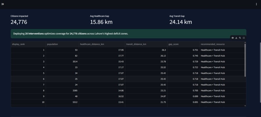
Task: Select healthcare distance cell 17.77
Action: 102,56
